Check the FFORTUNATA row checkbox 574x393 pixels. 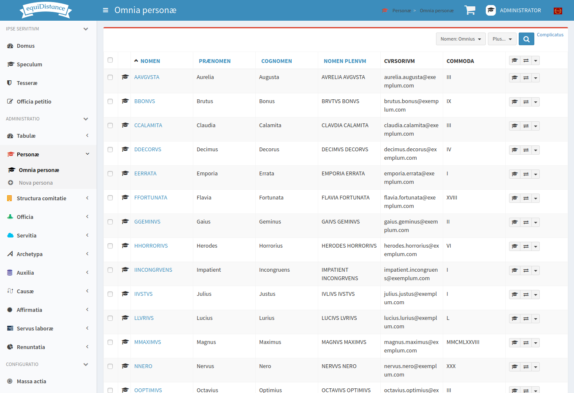110,198
